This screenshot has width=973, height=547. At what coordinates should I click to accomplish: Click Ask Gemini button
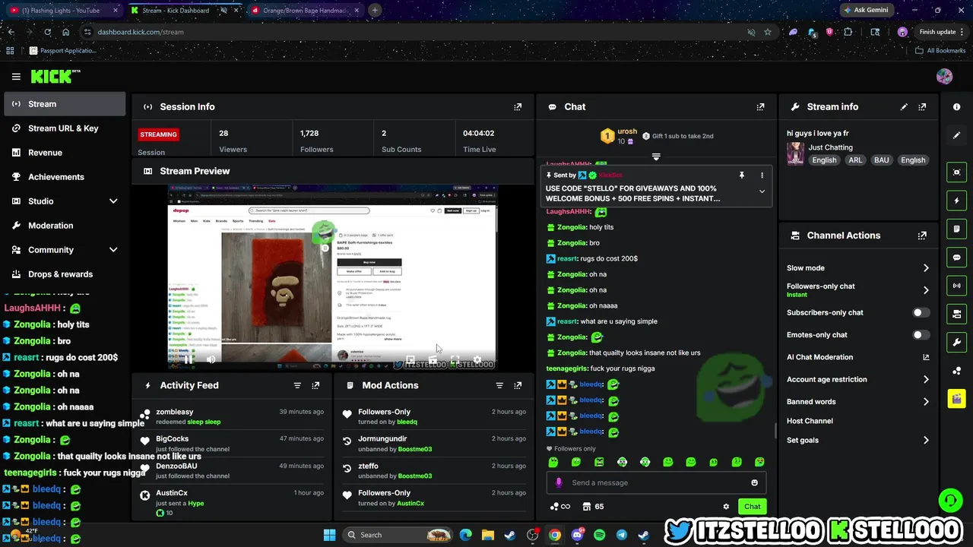[865, 11]
